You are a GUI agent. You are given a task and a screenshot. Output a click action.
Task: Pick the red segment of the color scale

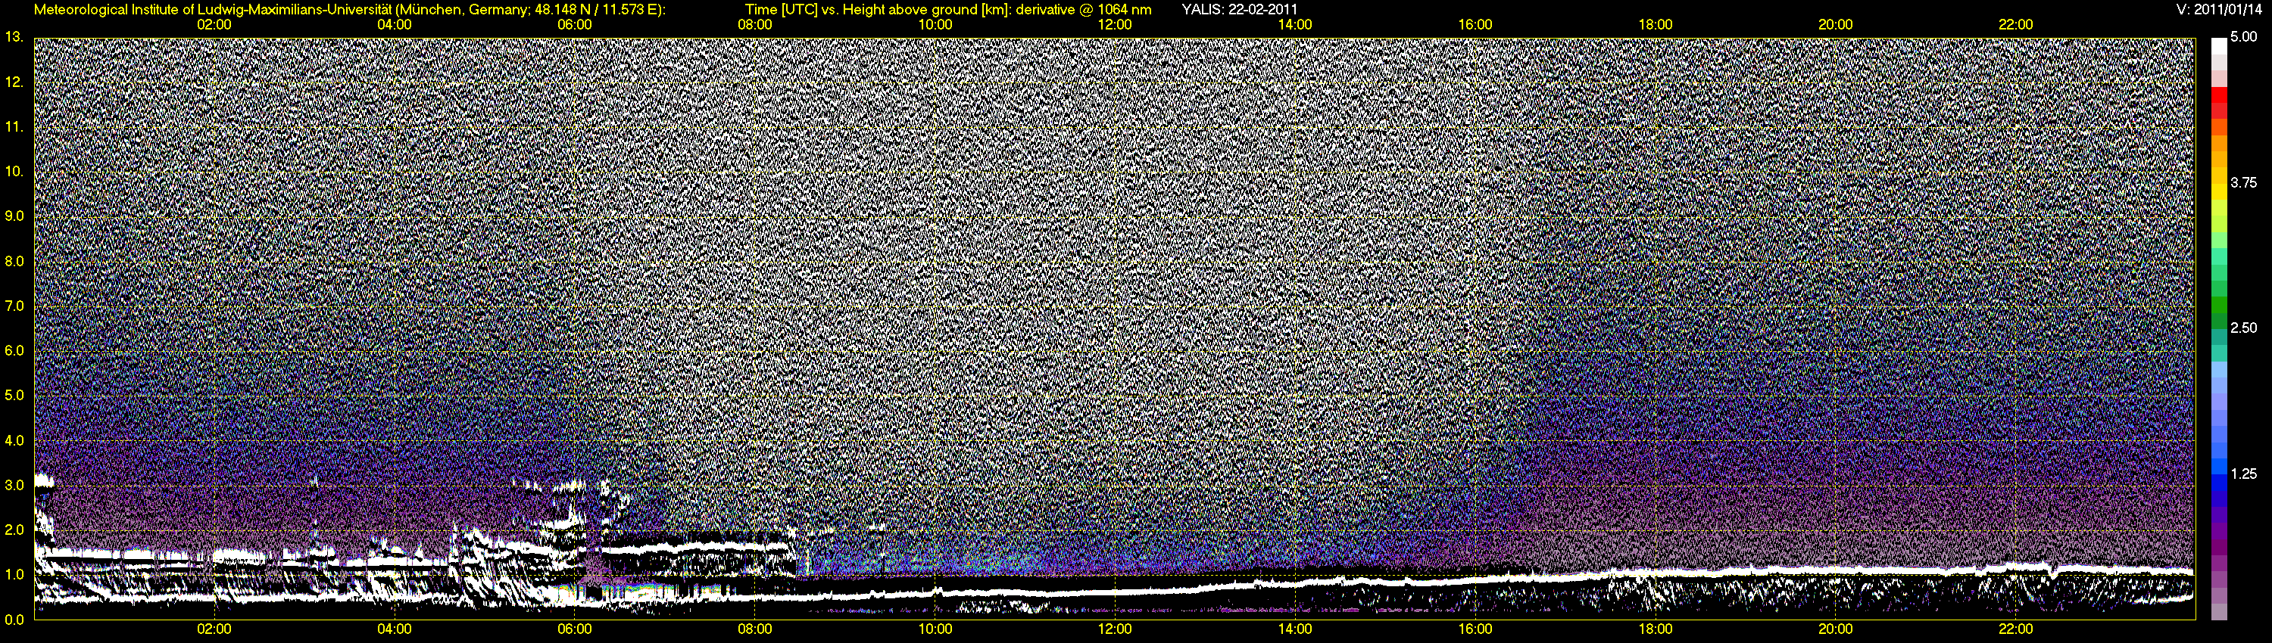[2219, 95]
